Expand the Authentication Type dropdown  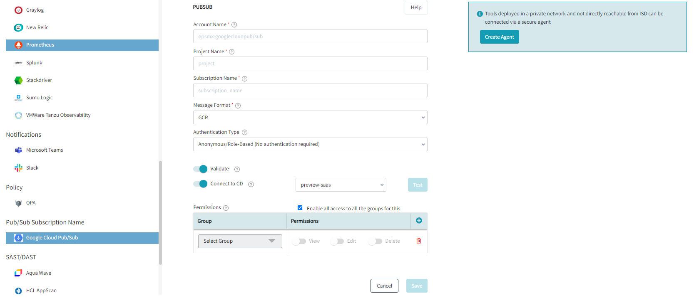310,145
